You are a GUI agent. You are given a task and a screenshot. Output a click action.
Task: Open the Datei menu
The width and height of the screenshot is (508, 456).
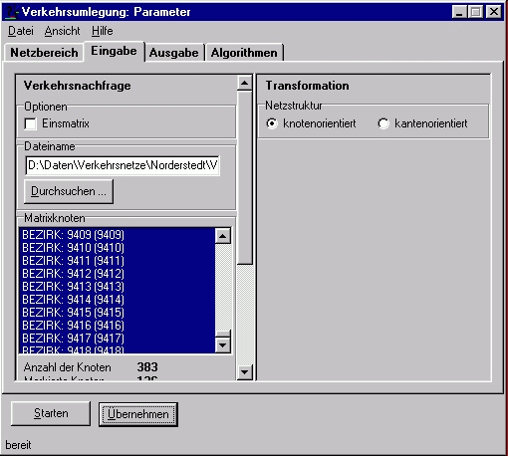pyautogui.click(x=21, y=31)
